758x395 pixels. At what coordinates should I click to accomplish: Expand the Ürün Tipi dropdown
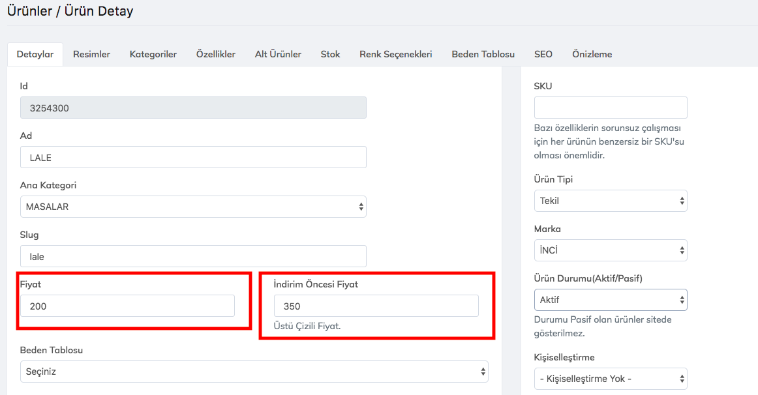(x=610, y=201)
